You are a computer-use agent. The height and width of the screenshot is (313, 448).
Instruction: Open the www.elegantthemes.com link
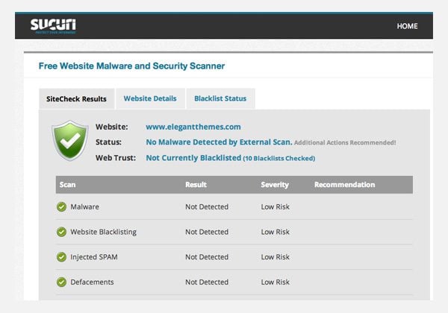(x=193, y=127)
